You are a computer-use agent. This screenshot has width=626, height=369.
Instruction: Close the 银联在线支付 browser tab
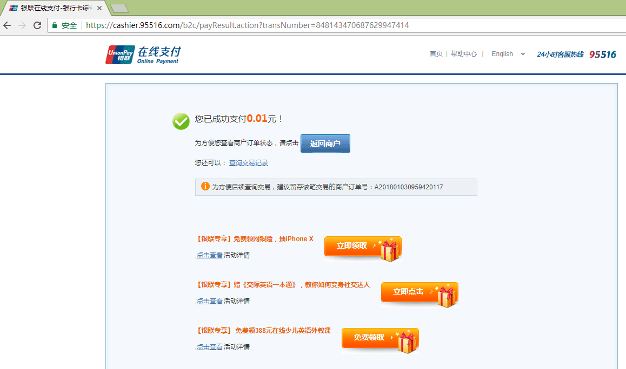click(99, 8)
